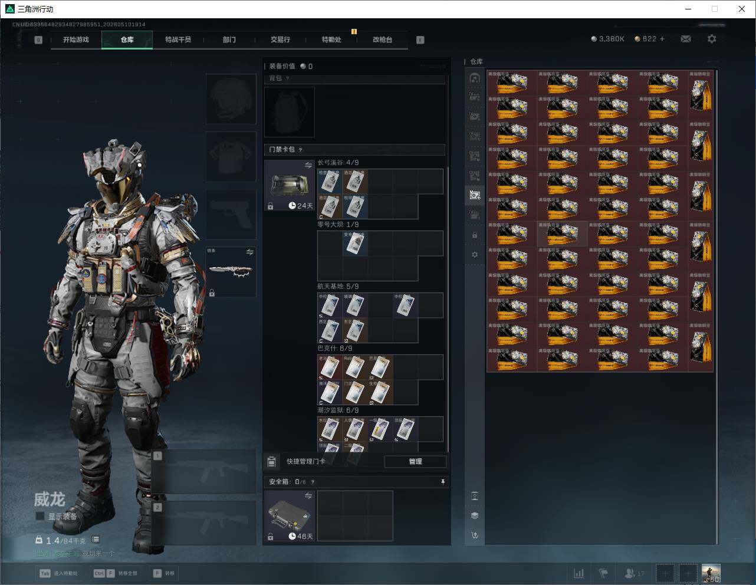756x585 pixels.
Task: Open the weight details list icon
Action: pos(96,540)
